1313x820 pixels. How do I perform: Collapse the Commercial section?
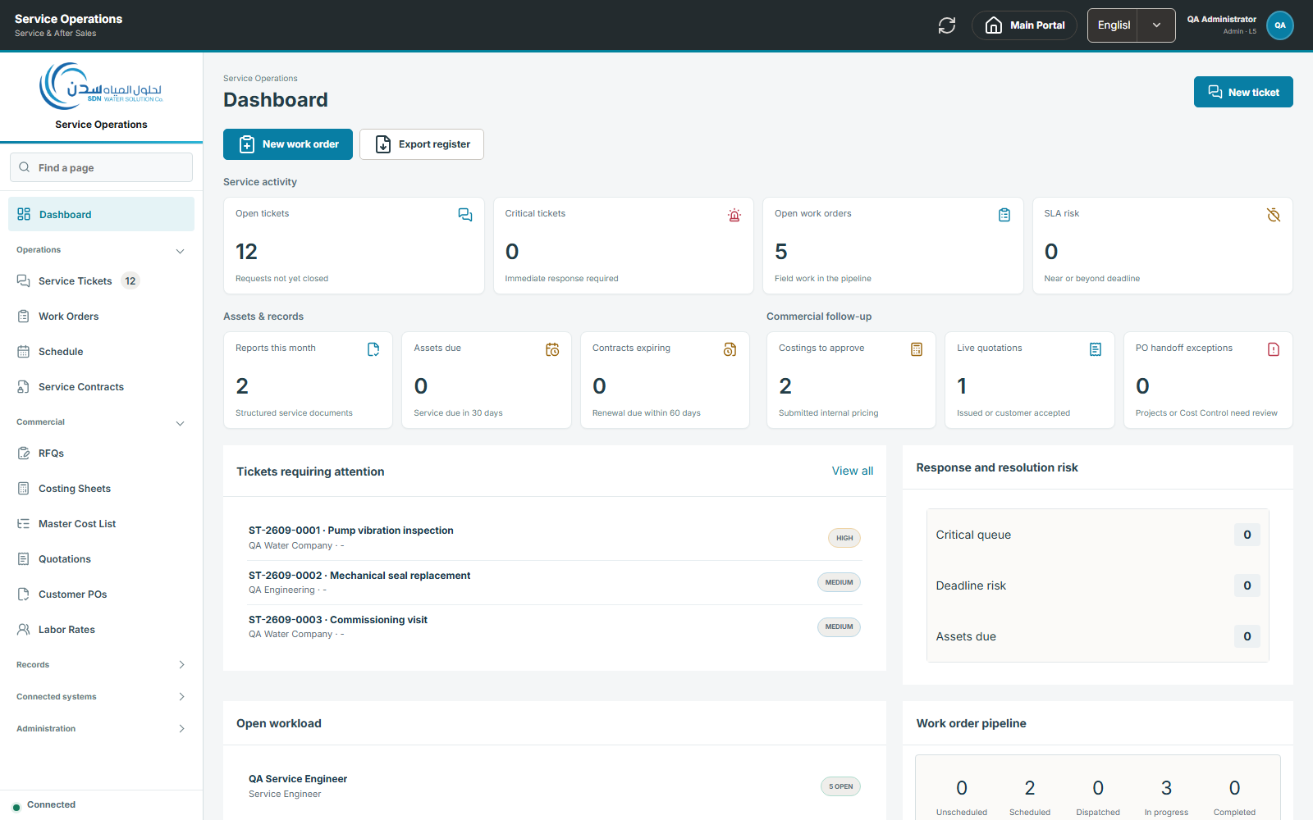tap(102, 422)
